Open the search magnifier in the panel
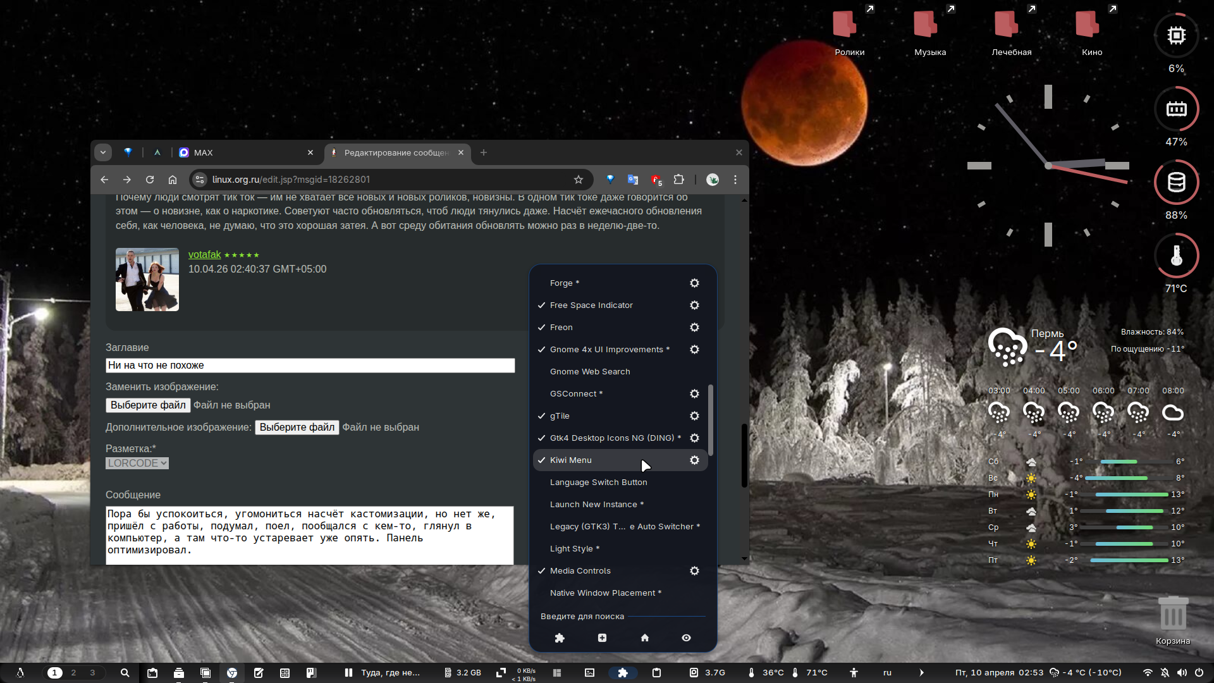Screen dimensions: 1214x683 (x=125, y=672)
